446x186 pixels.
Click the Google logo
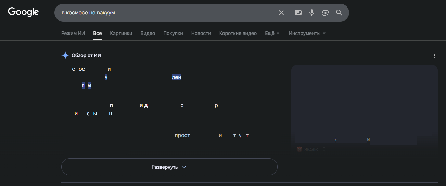(x=23, y=12)
